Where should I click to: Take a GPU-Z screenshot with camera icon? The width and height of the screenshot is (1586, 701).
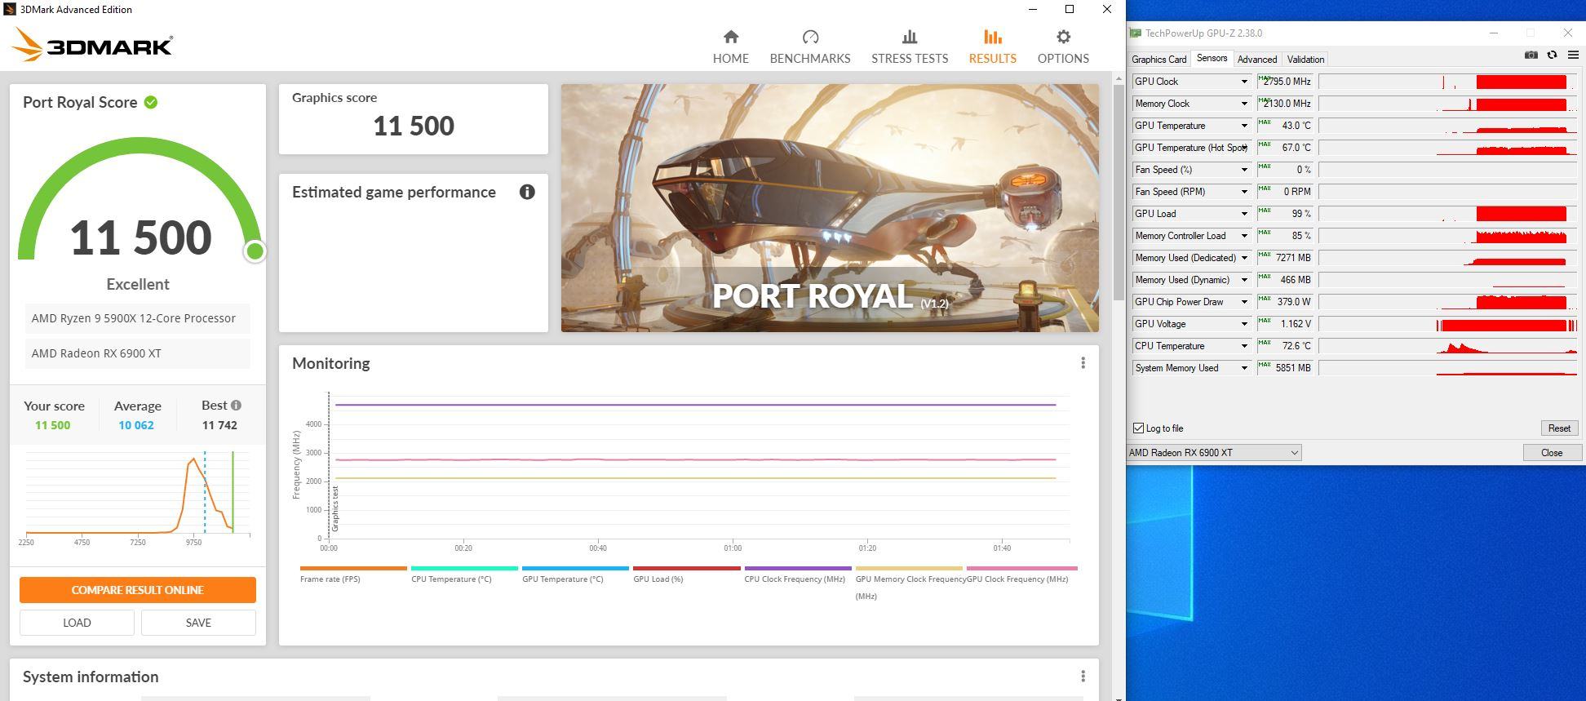pos(1531,55)
